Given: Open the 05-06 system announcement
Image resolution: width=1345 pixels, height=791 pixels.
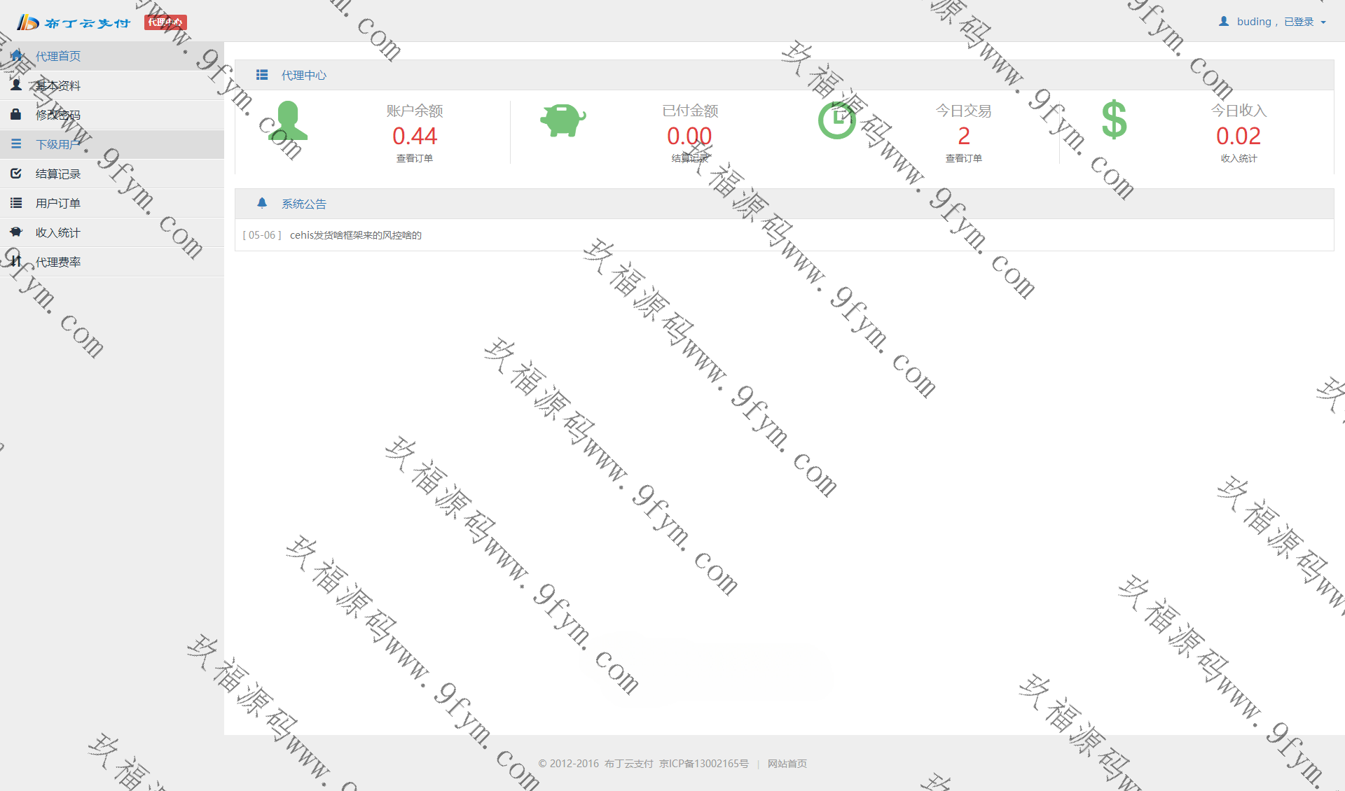Looking at the screenshot, I should tap(355, 235).
